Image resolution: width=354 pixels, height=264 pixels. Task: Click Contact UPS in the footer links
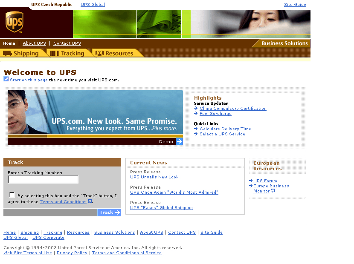pos(182,232)
